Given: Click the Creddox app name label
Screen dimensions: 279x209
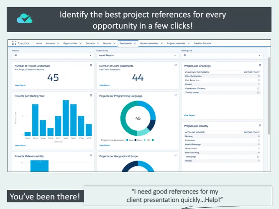Looking at the screenshot, I should (24, 43).
